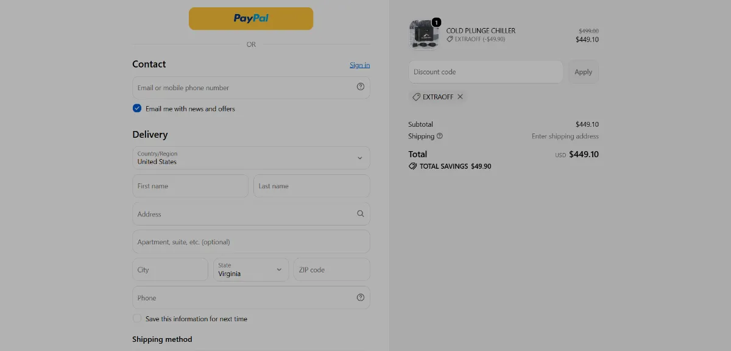731x351 pixels.
Task: Click the Discount code input field
Action: tap(486, 72)
